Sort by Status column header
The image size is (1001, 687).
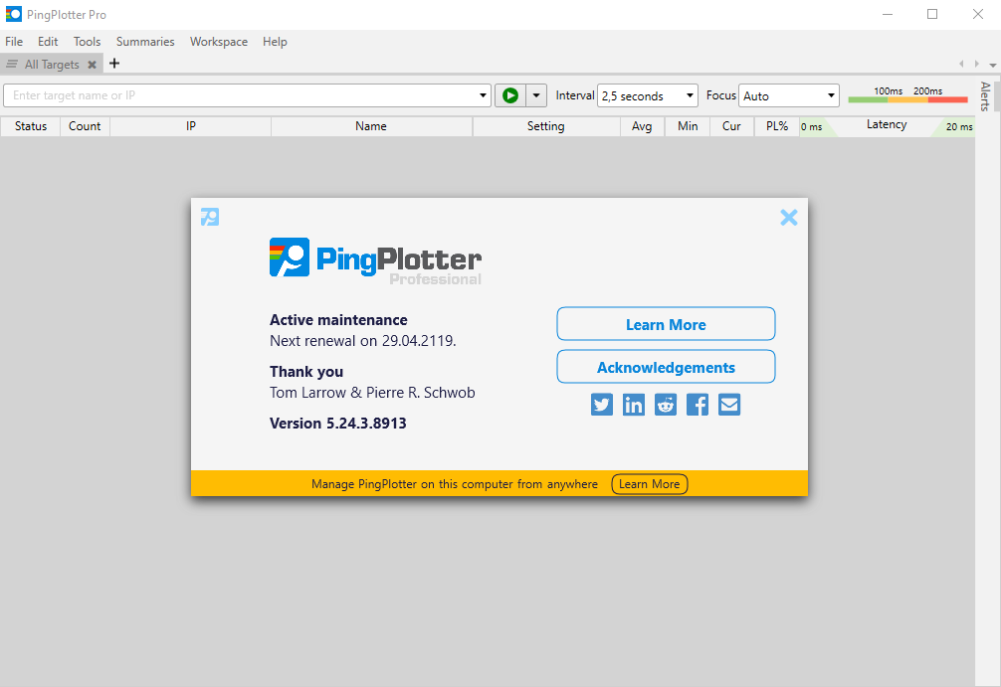[x=31, y=126]
